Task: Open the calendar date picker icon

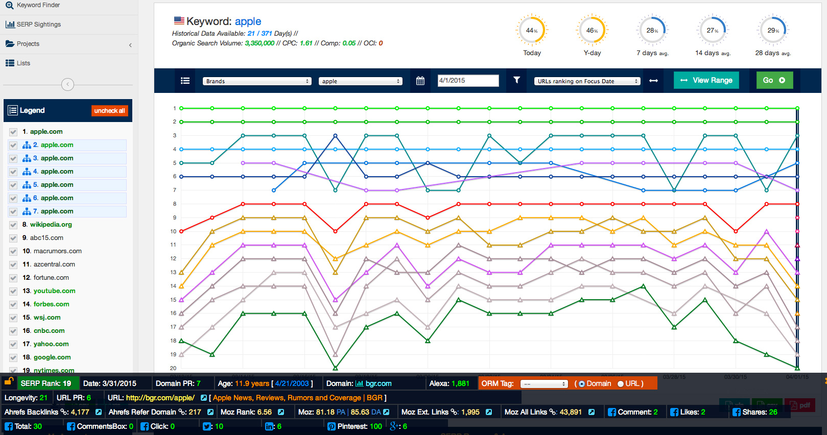Action: click(420, 81)
